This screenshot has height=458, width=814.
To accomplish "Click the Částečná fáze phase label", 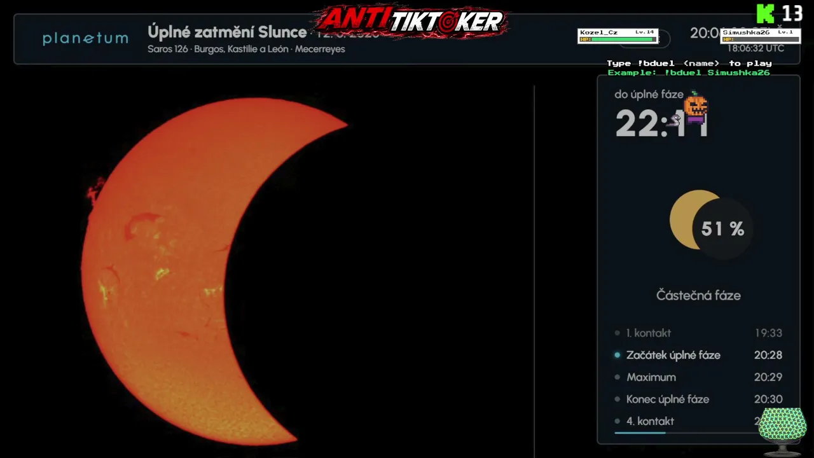I will [698, 295].
